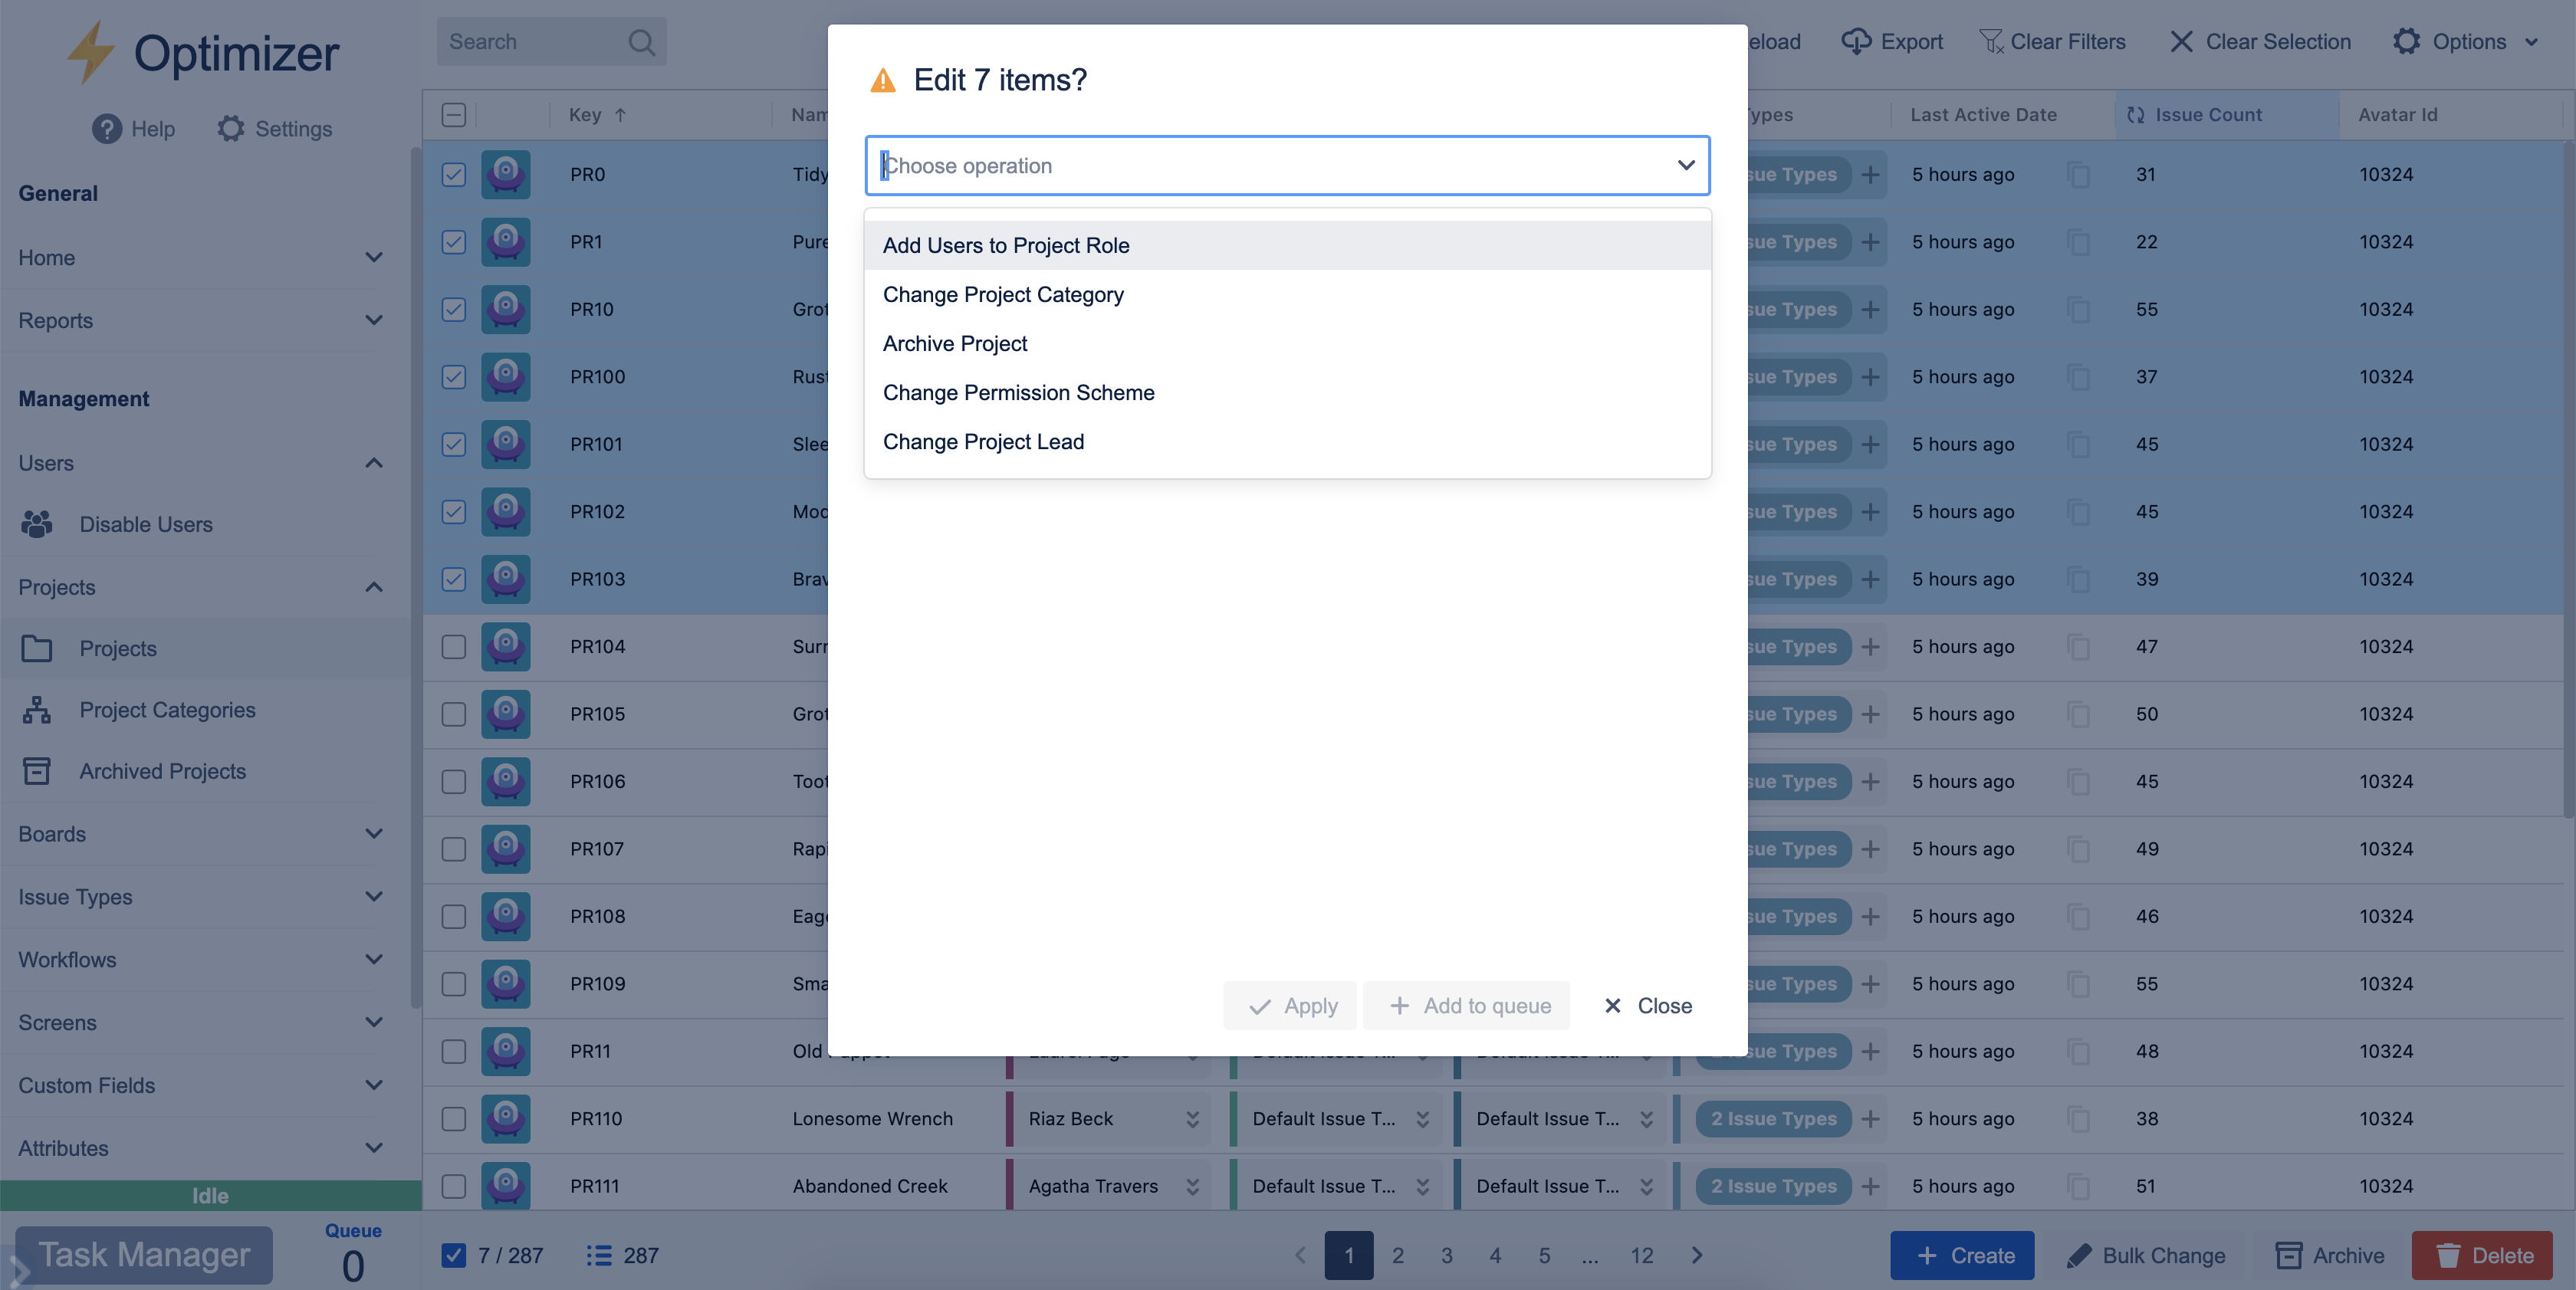The image size is (2576, 1290).
Task: Uncheck the PR0 row checkbox
Action: click(454, 174)
